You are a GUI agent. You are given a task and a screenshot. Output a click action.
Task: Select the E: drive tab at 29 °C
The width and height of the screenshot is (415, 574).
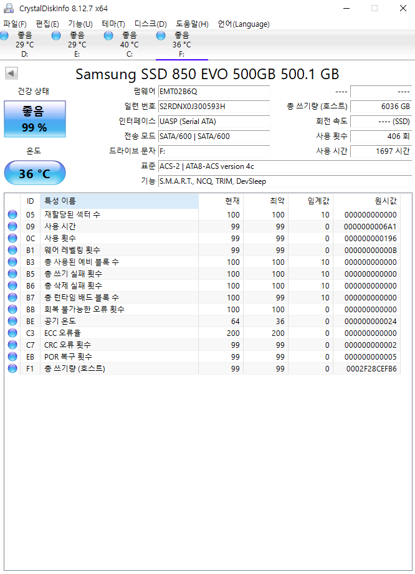pyautogui.click(x=77, y=45)
